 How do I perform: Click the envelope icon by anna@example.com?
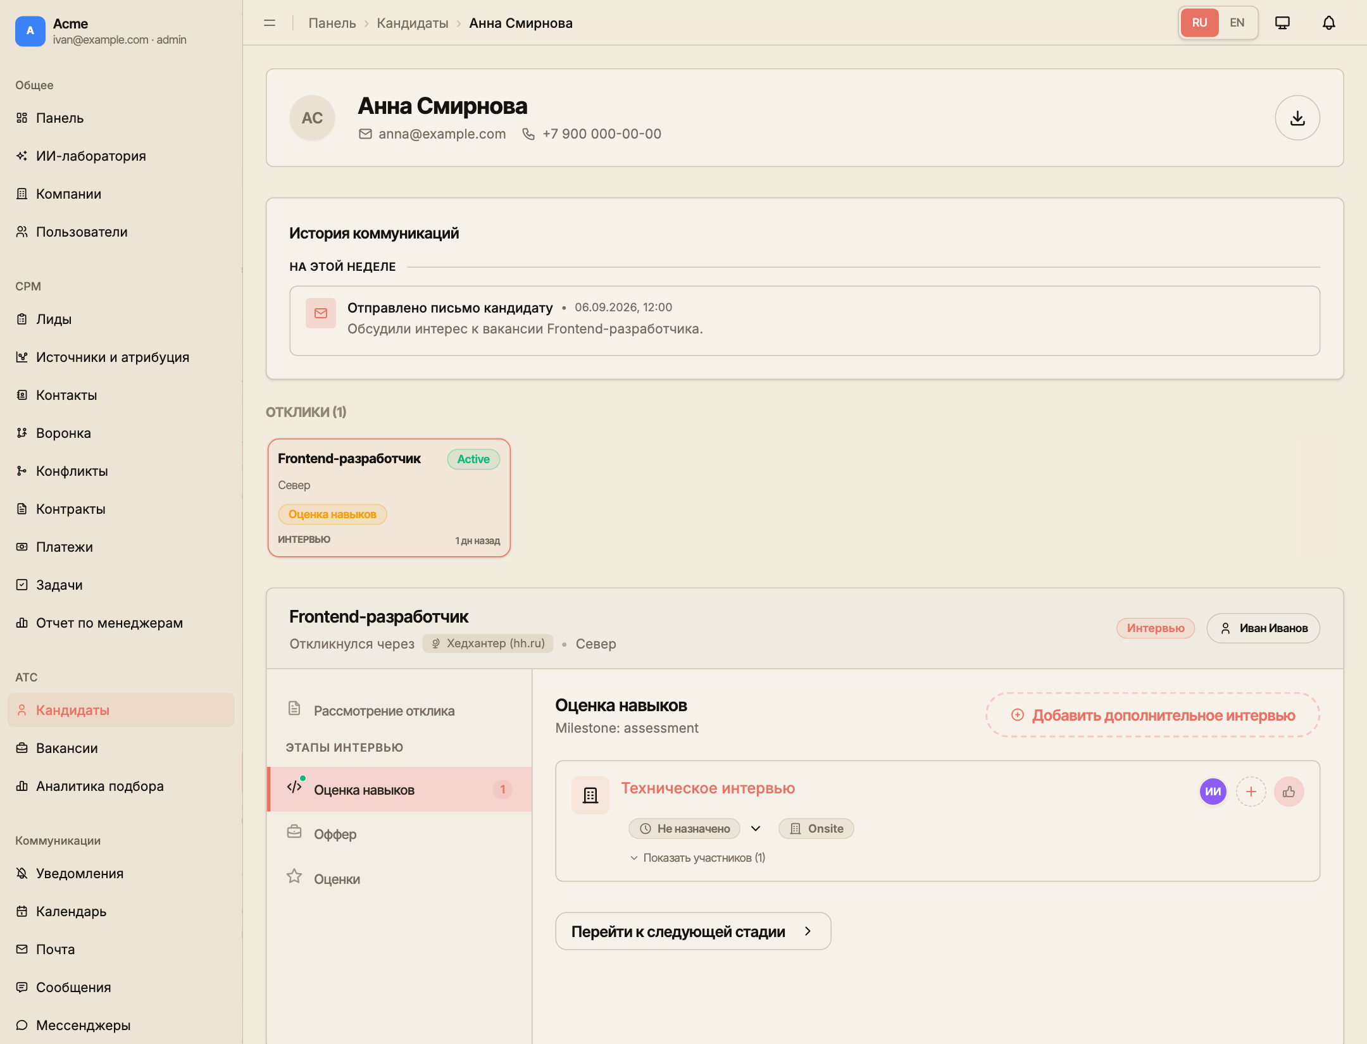(x=365, y=134)
